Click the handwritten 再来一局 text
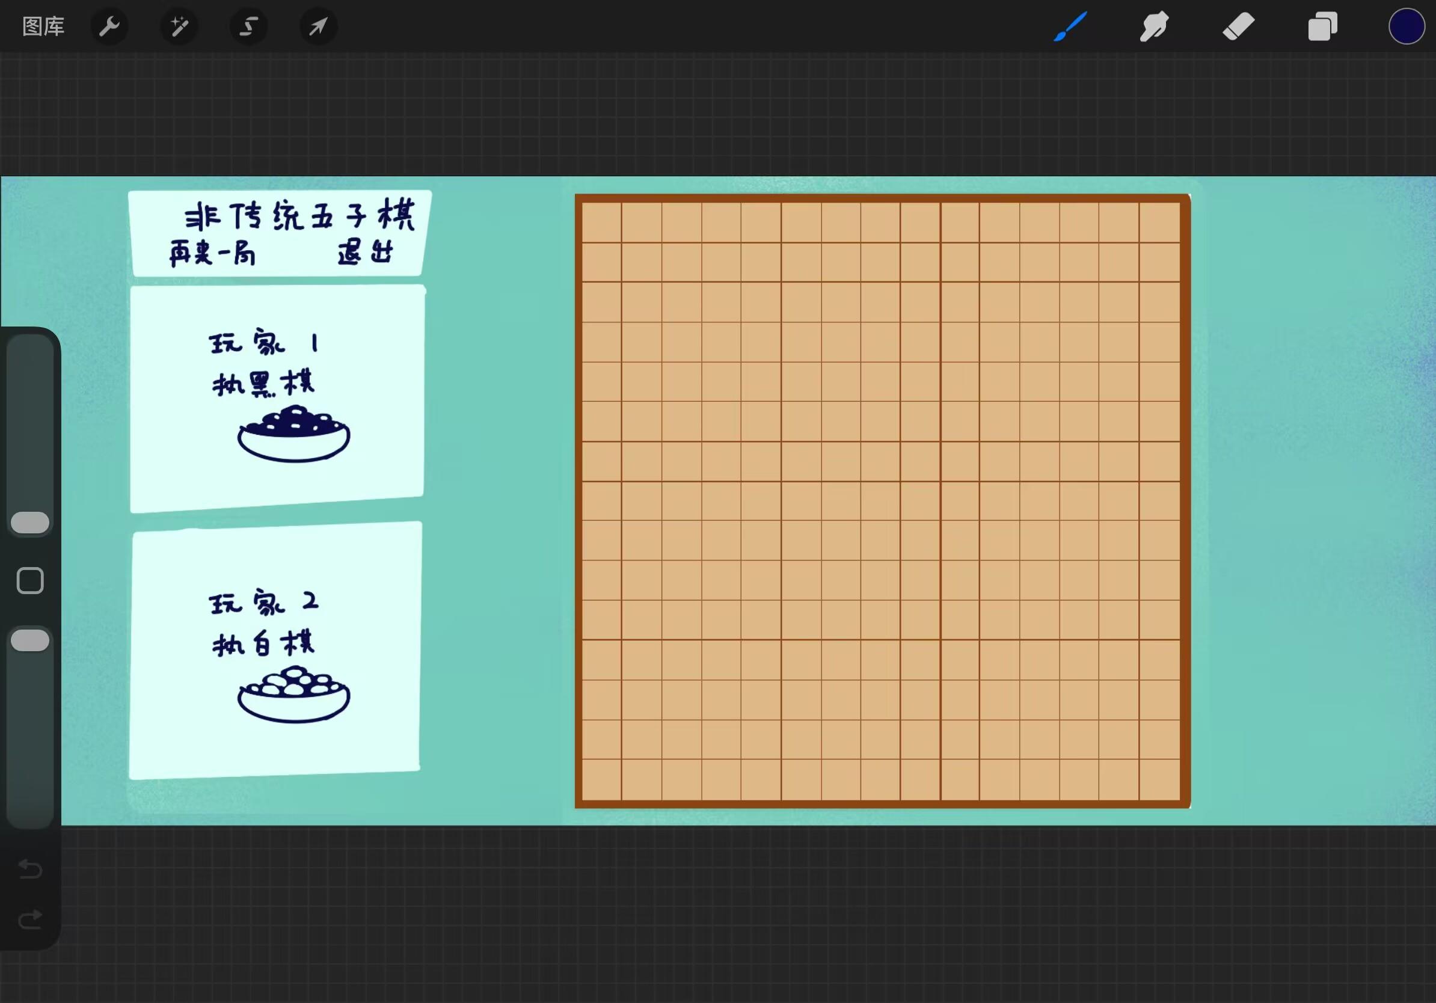Screen dimensions: 1436x1003 (x=213, y=254)
